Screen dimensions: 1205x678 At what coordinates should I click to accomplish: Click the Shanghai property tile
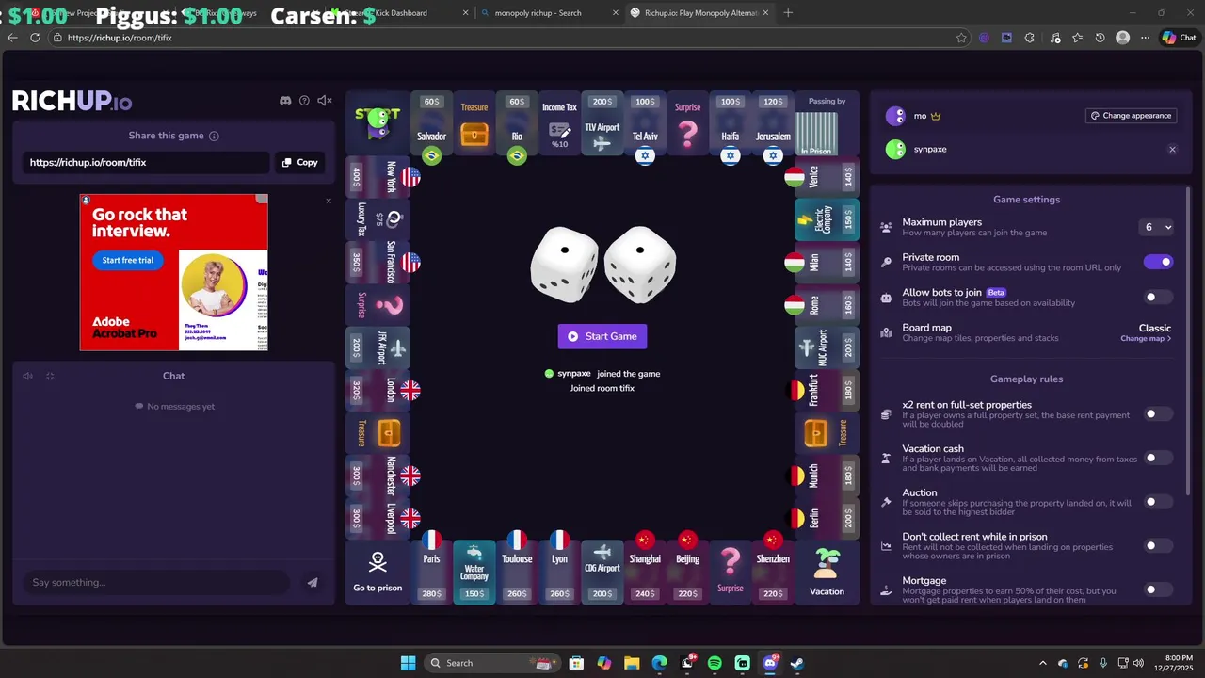645,572
